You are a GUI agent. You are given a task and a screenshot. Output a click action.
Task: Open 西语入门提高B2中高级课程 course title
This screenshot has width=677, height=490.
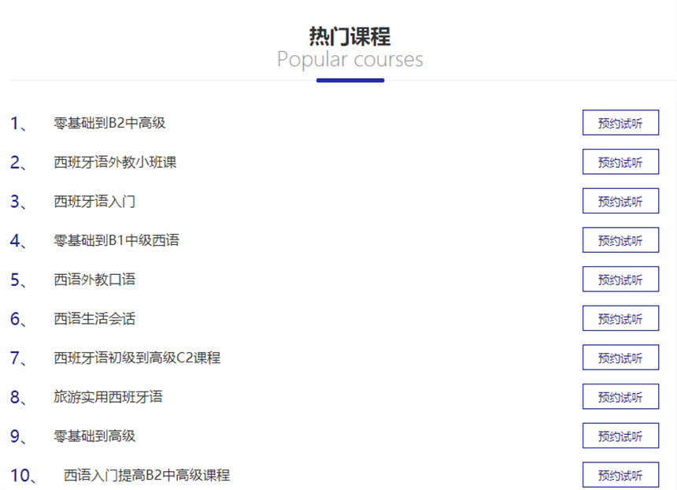[x=146, y=475]
